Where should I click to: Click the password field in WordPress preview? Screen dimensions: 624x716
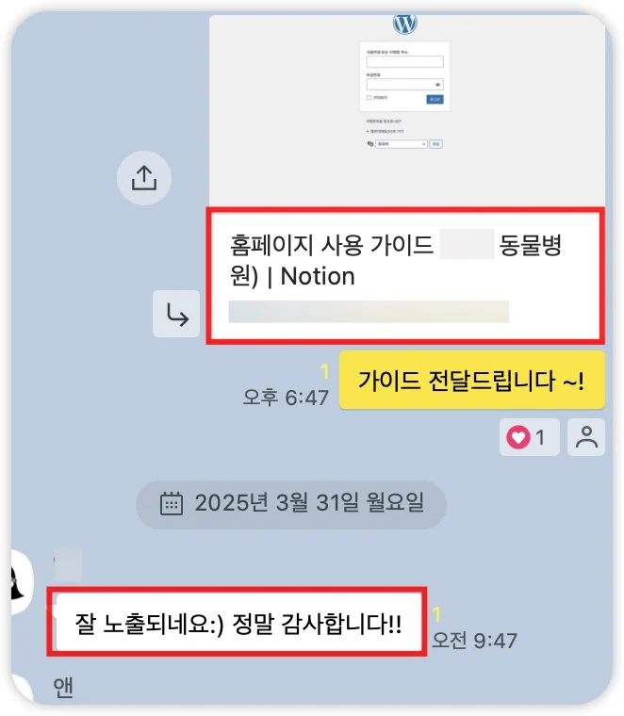pos(404,85)
